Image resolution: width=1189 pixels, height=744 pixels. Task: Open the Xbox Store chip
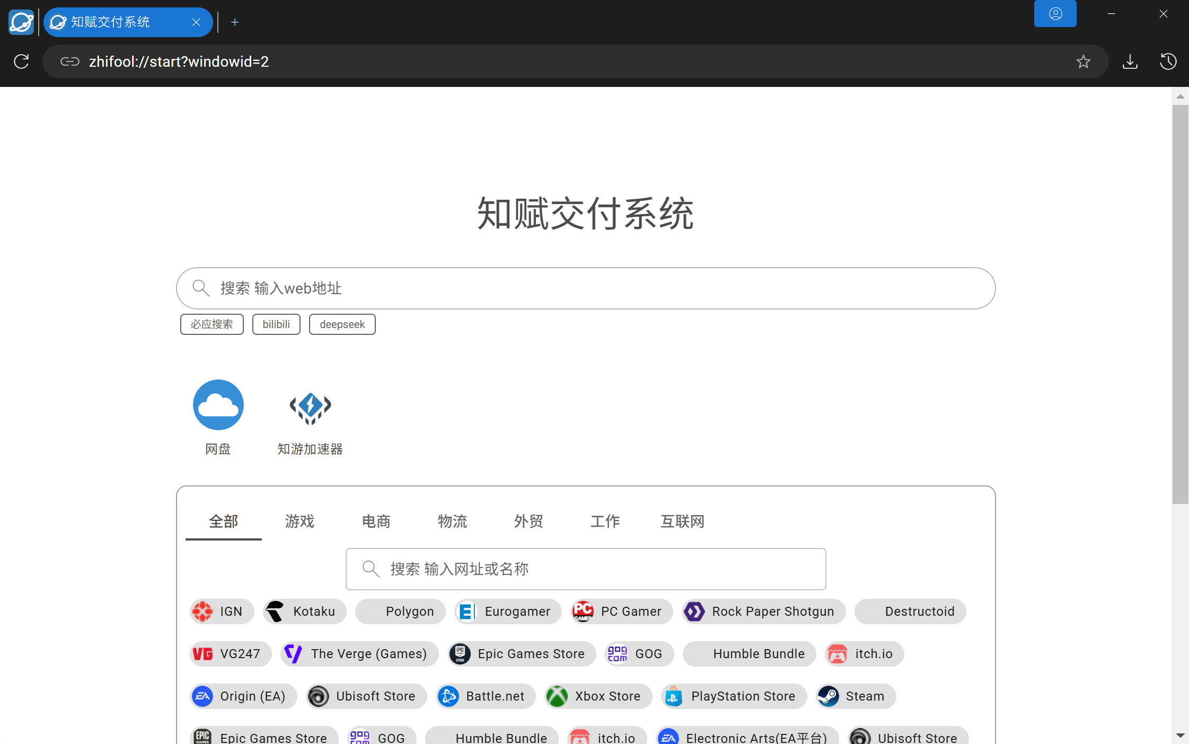[x=598, y=696]
